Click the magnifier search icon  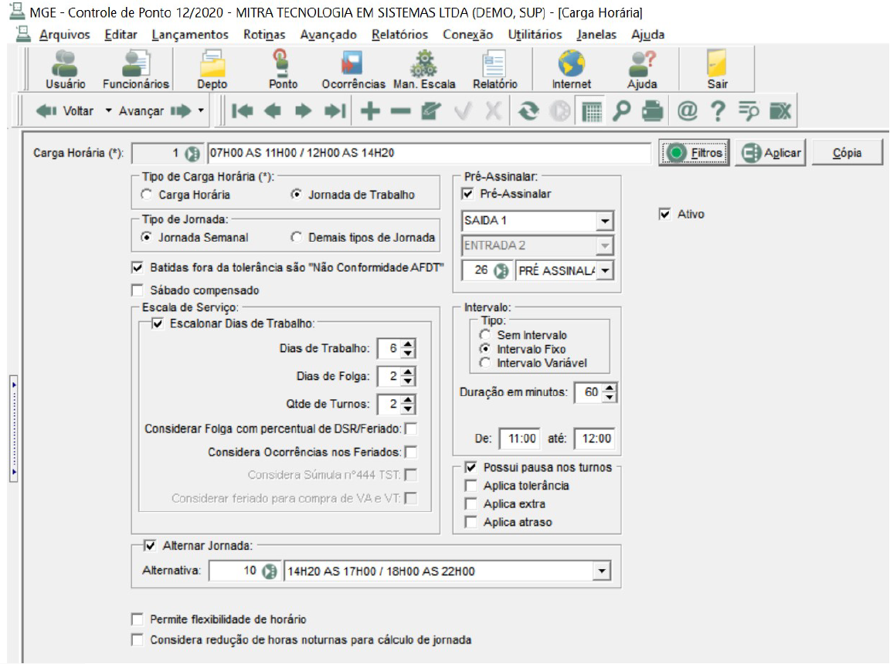[x=621, y=111]
